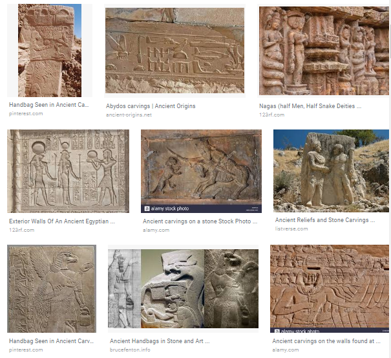Open the brucefenton.info source link
Viewport: 391px width, 358px height.
click(130, 350)
